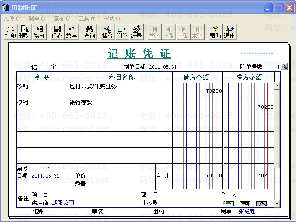Click second row 核销 summary cell

43,107
